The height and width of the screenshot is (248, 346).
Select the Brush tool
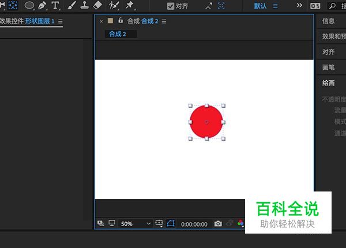pos(72,5)
